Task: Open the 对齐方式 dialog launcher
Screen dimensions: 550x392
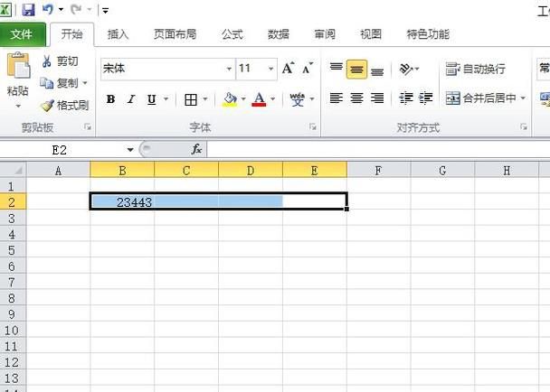Action: point(524,126)
